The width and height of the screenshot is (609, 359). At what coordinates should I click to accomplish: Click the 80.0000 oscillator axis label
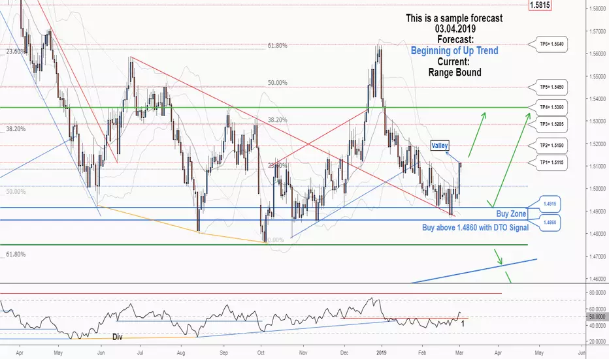coord(597,292)
